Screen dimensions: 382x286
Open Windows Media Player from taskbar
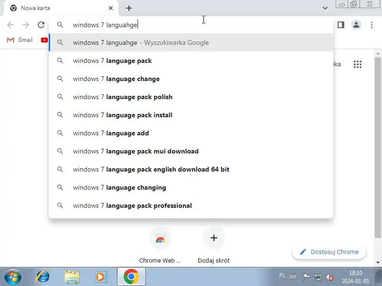tap(101, 277)
